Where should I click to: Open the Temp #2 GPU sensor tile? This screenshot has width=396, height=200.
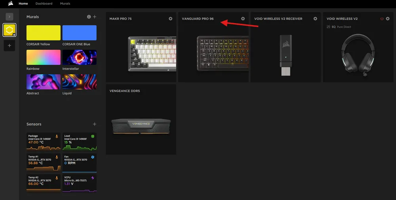coord(44,183)
